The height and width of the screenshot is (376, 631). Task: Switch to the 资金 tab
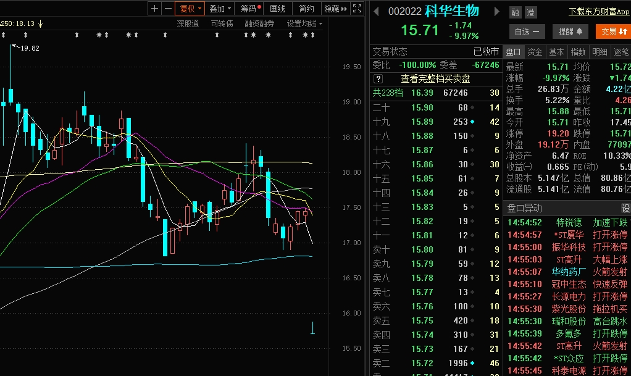[x=535, y=52]
